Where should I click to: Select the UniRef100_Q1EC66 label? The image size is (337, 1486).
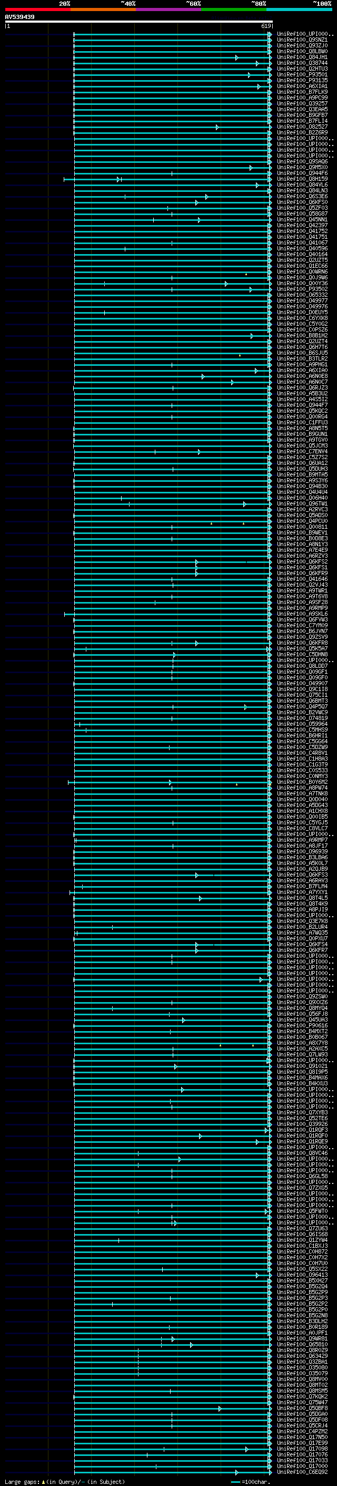pyautogui.click(x=302, y=266)
